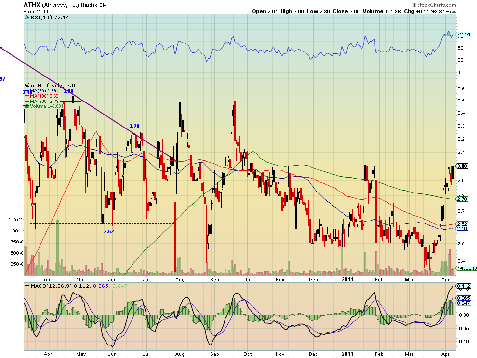Screen dimensions: 477x358
Task: Click the StockCharts.com watermark link
Action: pyautogui.click(x=435, y=5)
